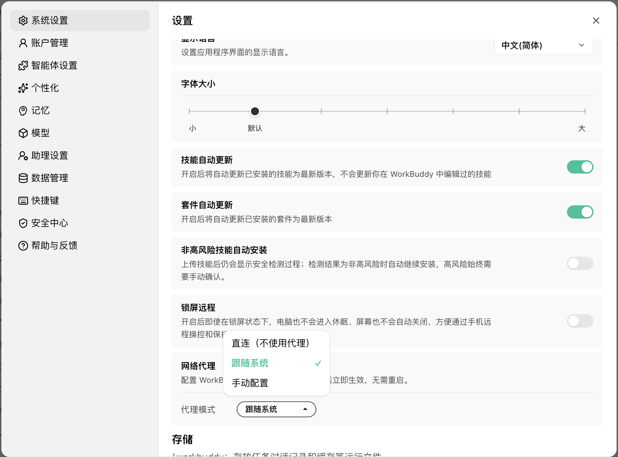This screenshot has width=618, height=457.
Task: Click the 字体大小 heading
Action: click(x=198, y=84)
